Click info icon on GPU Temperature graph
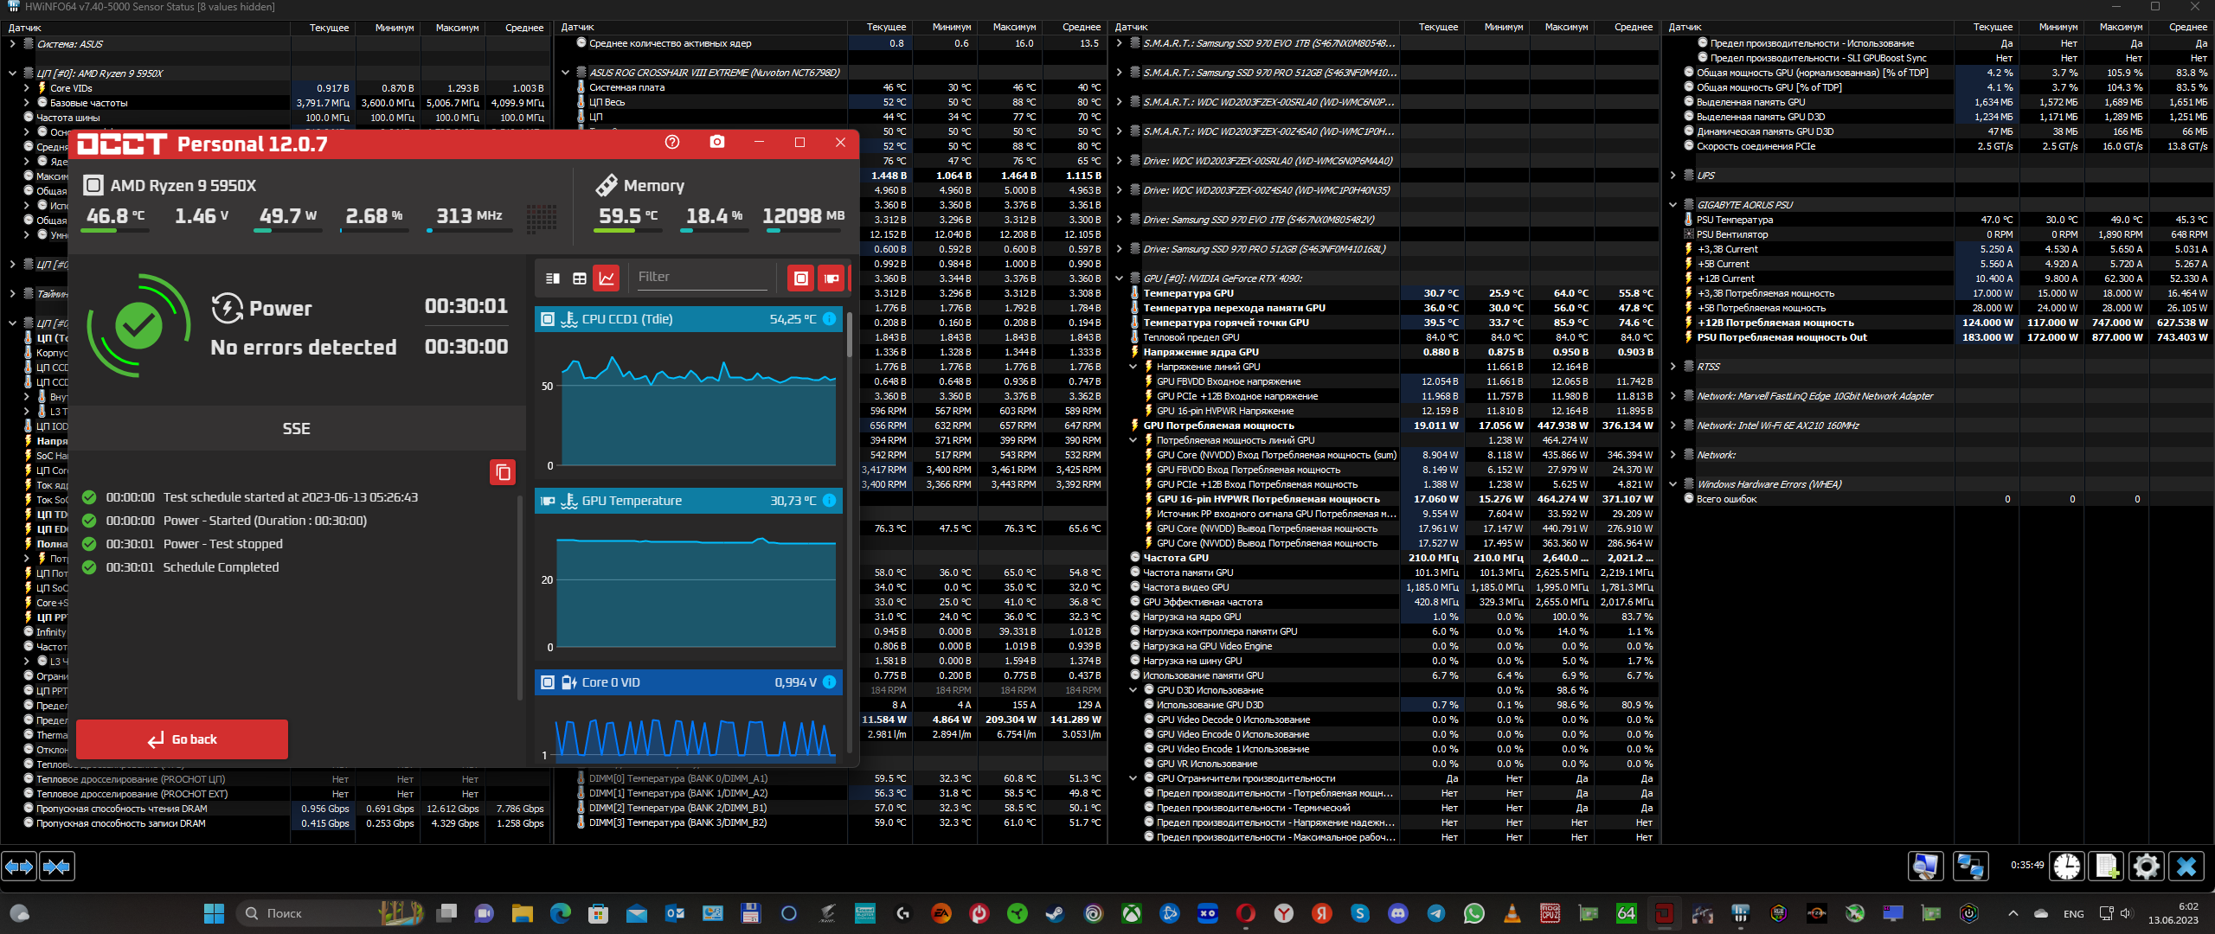2215x934 pixels. (829, 501)
